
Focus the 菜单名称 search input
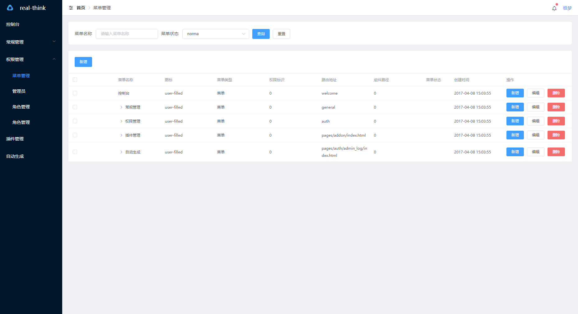tap(127, 34)
